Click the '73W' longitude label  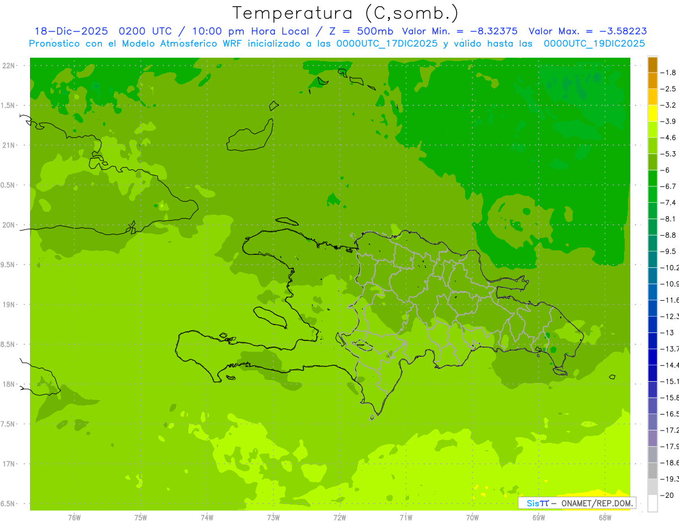(x=273, y=517)
